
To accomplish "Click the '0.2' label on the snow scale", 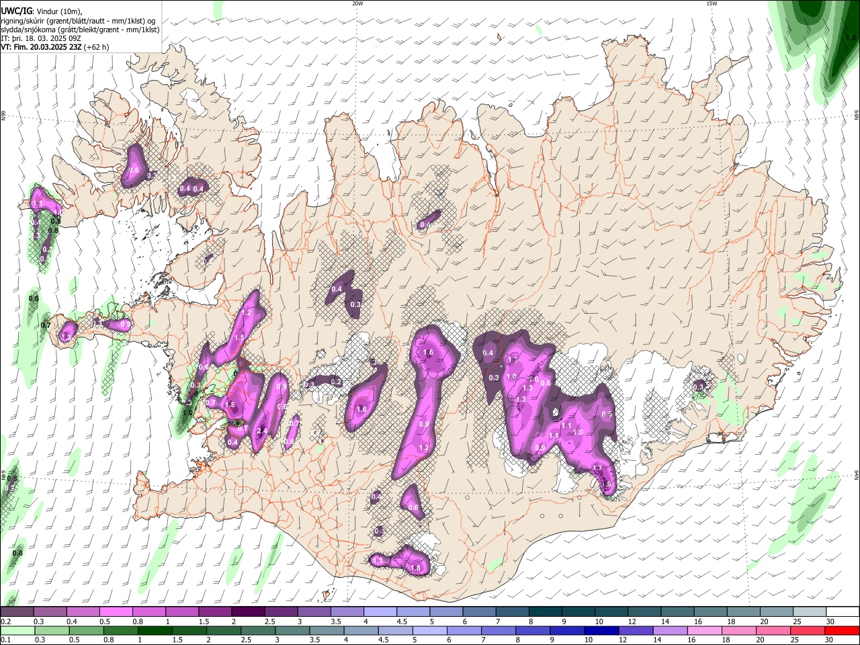I will click(x=5, y=621).
